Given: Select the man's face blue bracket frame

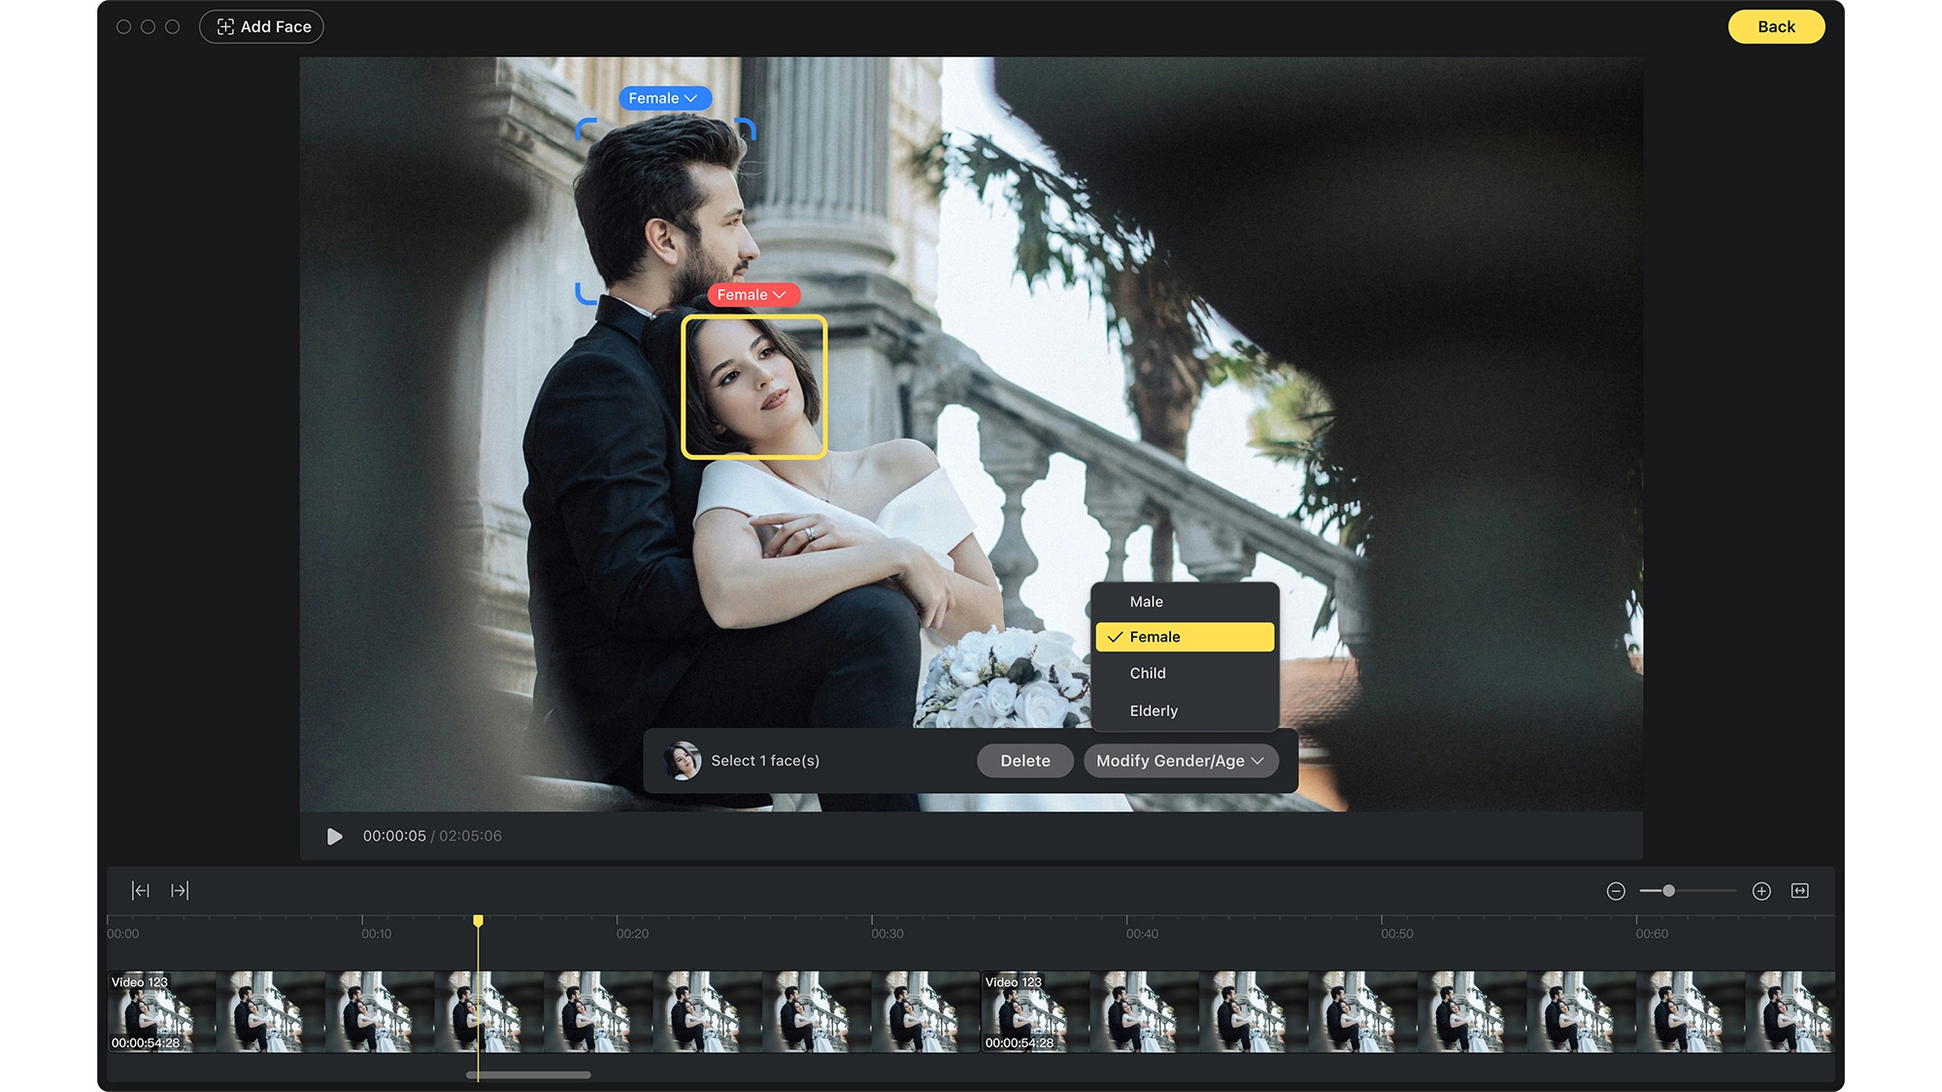Looking at the screenshot, I should [x=665, y=209].
